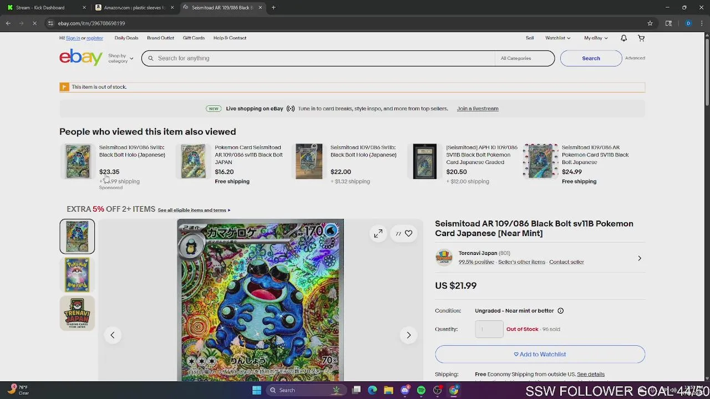This screenshot has width=710, height=399.
Task: Click Join a livestream link
Action: [x=478, y=109]
